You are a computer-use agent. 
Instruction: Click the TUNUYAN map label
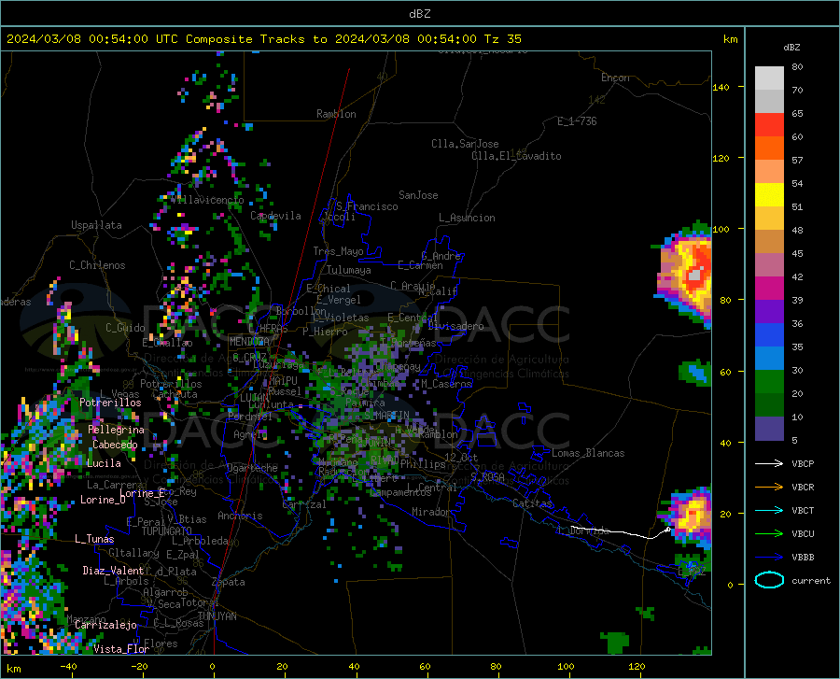tap(217, 616)
